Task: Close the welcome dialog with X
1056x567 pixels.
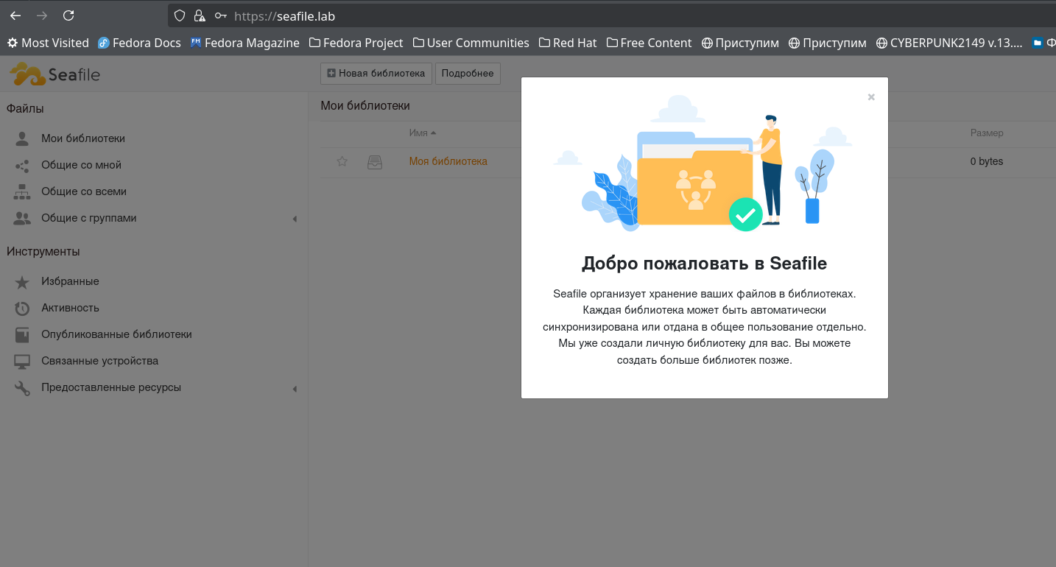Action: coord(871,96)
